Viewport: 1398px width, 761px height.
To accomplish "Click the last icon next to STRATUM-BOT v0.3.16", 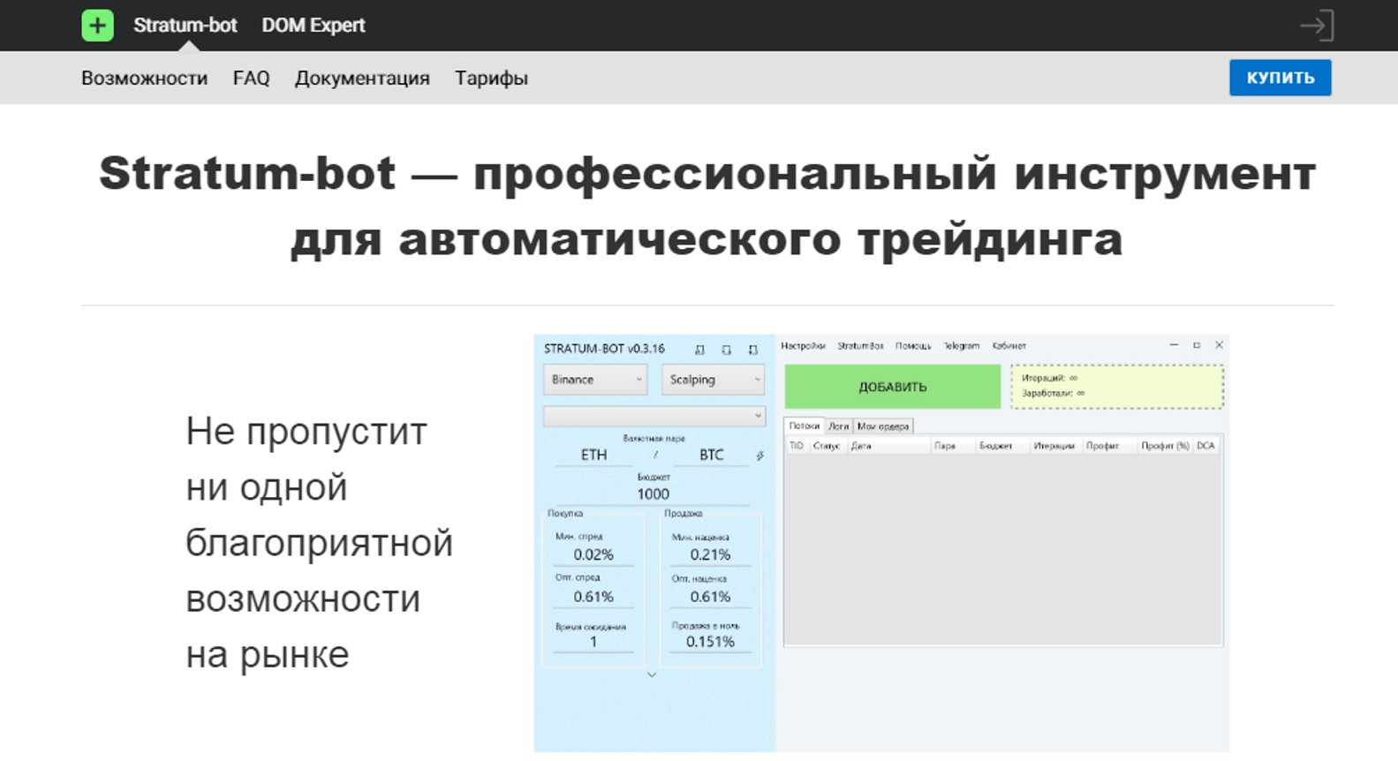I will tap(752, 350).
